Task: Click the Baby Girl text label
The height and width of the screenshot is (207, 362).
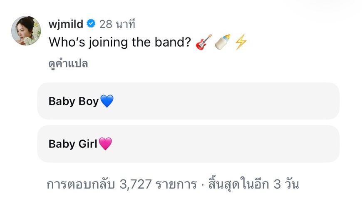Action: (73, 144)
